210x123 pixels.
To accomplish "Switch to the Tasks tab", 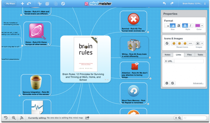I will (200, 55).
